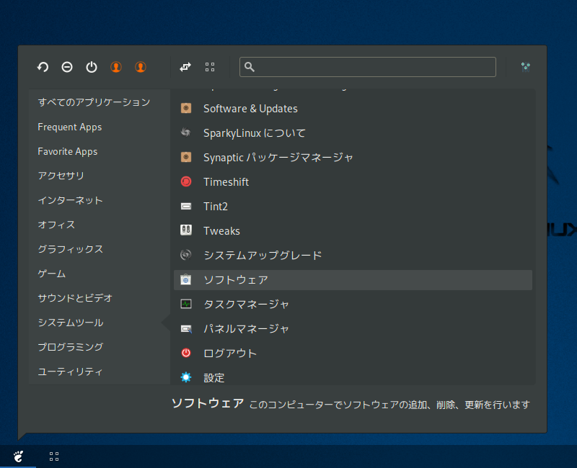Click the blue 設定 gear icon
The image size is (577, 468).
click(x=186, y=377)
